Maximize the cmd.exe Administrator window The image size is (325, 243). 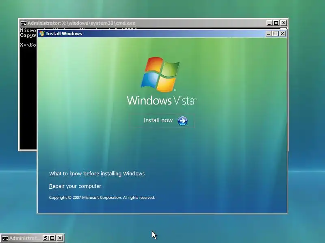coord(276,23)
